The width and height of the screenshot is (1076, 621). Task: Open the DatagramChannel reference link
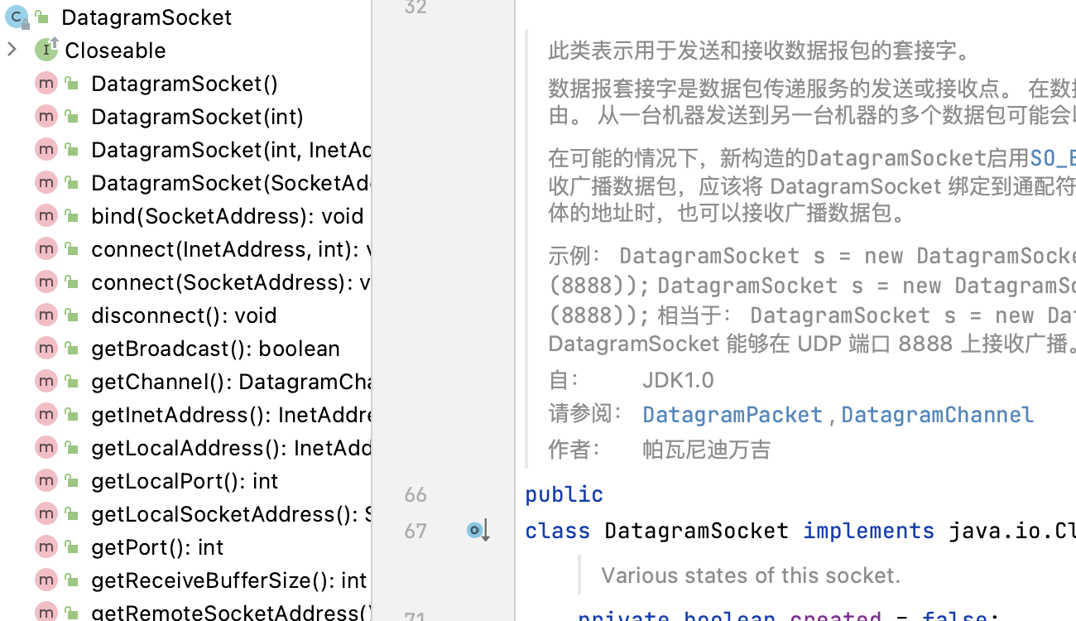click(937, 415)
